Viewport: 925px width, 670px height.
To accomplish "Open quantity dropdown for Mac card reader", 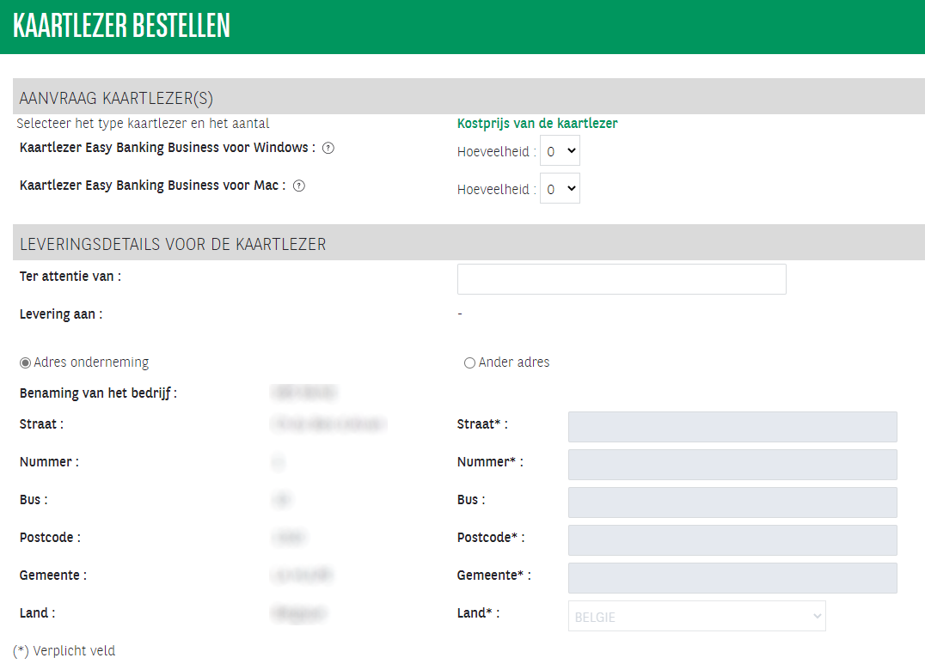I will point(560,189).
